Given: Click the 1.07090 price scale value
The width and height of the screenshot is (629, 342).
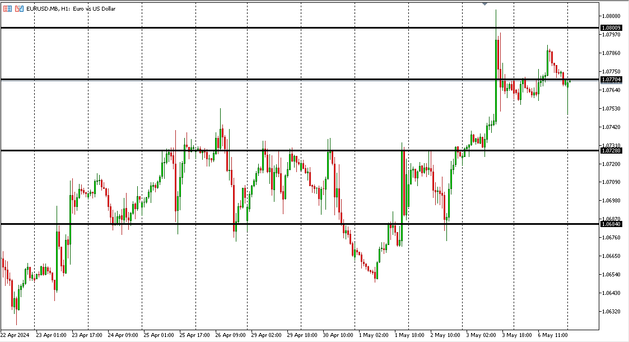Looking at the screenshot, I should (x=611, y=182).
